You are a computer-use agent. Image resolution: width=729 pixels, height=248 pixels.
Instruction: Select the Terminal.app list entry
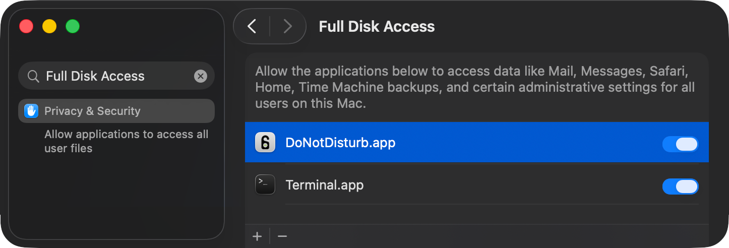[x=325, y=185]
